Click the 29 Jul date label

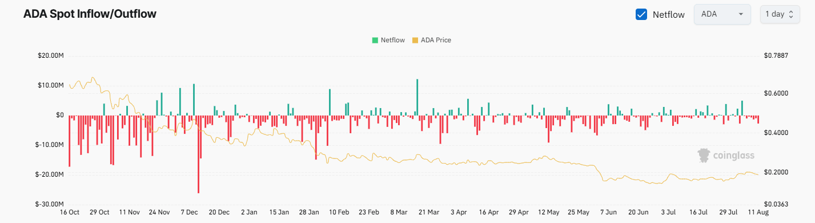(728, 212)
